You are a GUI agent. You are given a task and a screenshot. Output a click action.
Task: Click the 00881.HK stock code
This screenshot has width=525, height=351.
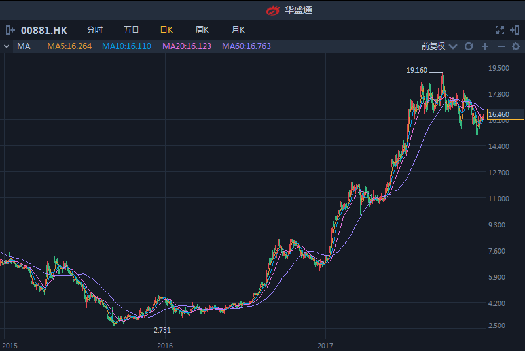coord(44,30)
